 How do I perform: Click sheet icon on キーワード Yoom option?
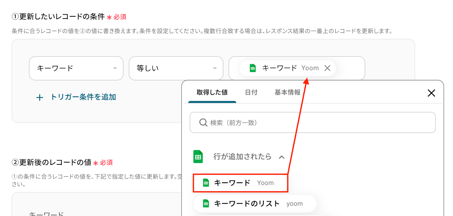[206, 183]
